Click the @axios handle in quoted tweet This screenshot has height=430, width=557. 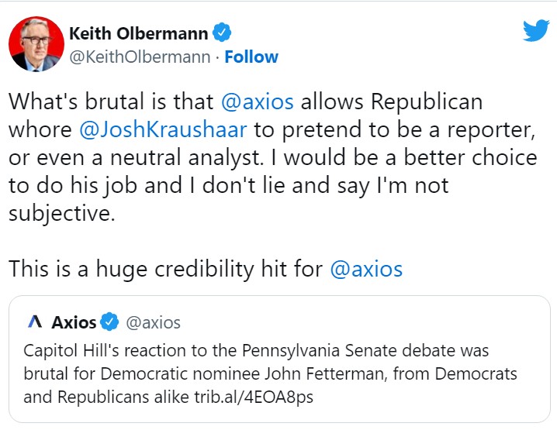153,322
